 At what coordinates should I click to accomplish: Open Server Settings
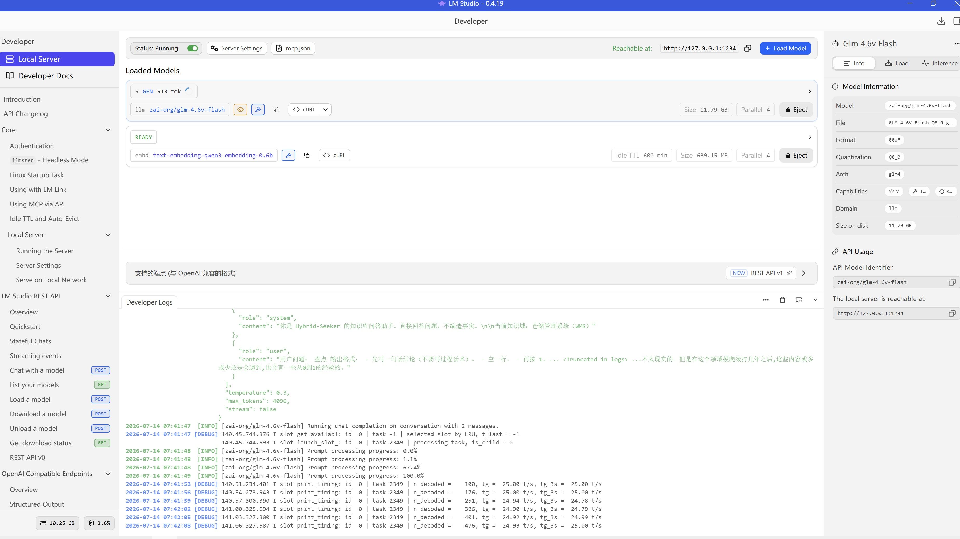tap(237, 48)
